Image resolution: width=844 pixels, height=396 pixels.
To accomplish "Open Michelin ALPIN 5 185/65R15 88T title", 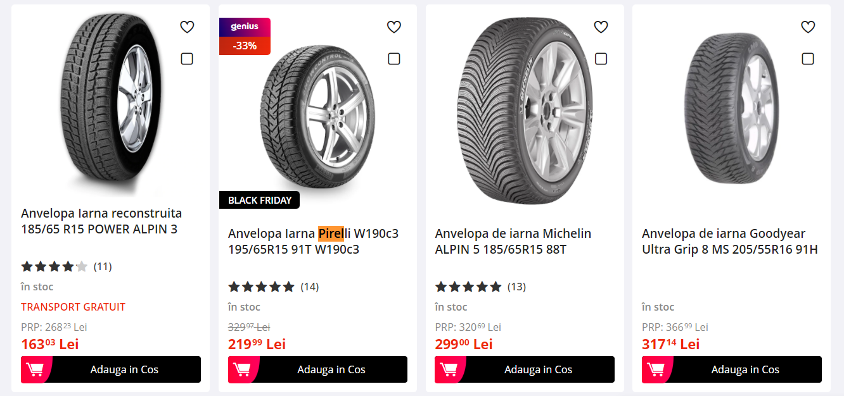I will pyautogui.click(x=513, y=242).
